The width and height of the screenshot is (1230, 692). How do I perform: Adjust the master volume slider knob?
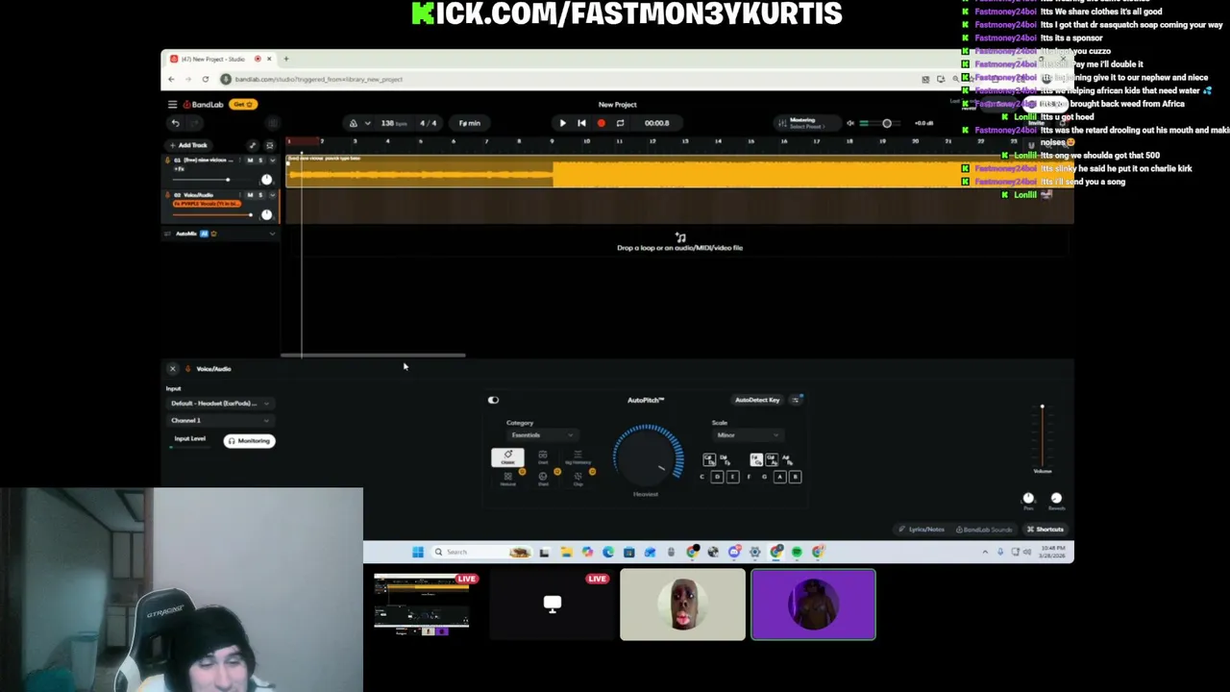coord(886,123)
